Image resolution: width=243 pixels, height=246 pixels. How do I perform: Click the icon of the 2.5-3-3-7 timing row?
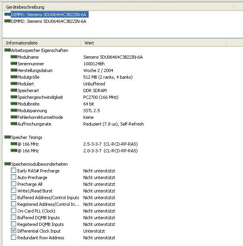pyautogui.click(x=14, y=144)
